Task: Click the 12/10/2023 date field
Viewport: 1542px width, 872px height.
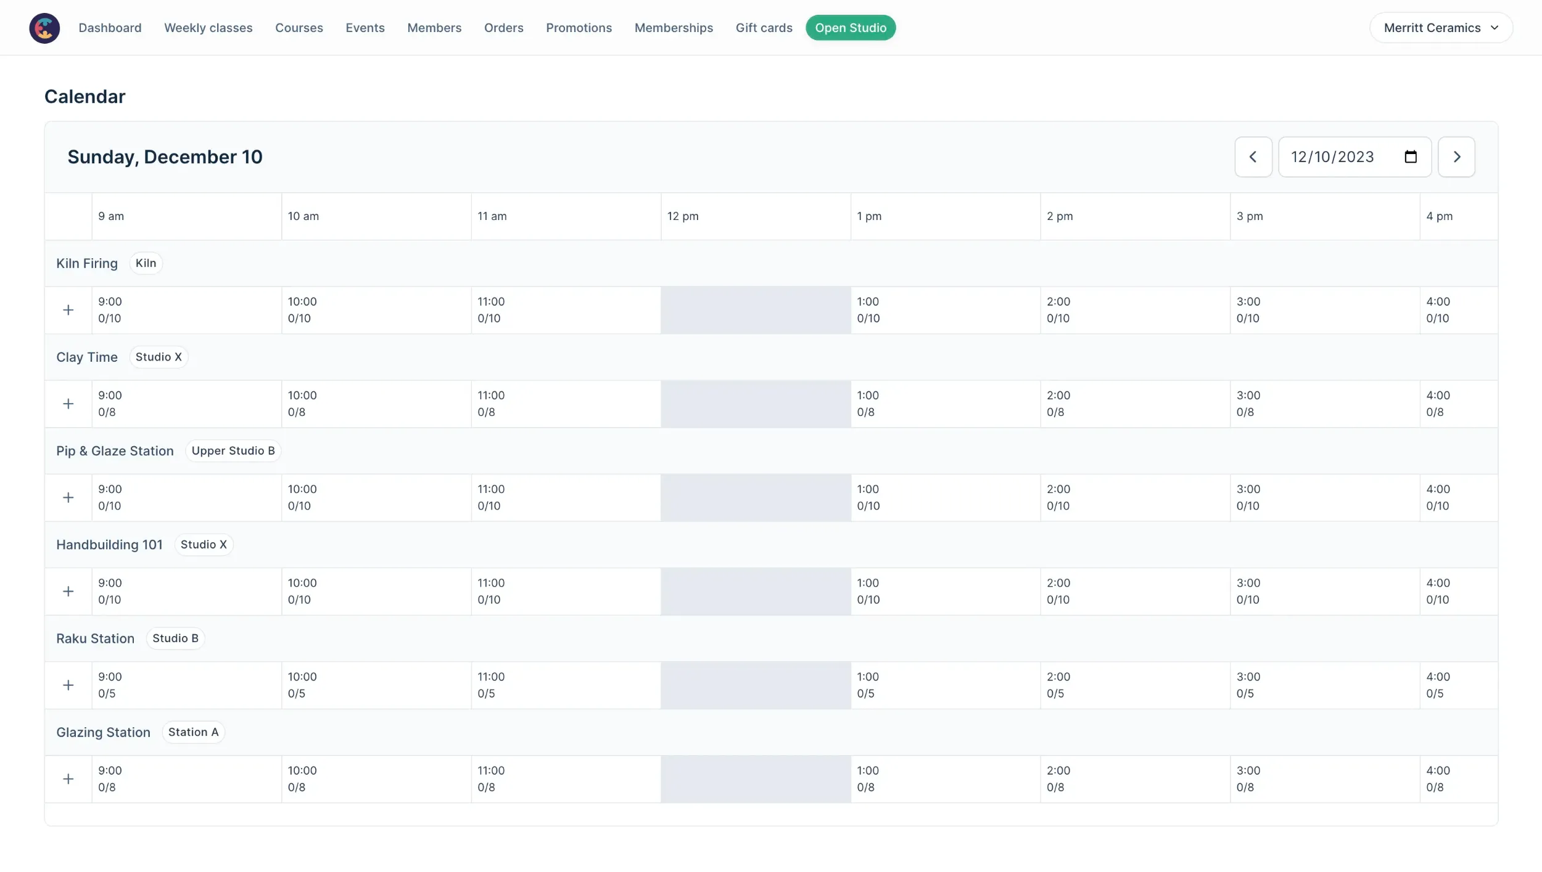Action: [x=1332, y=157]
